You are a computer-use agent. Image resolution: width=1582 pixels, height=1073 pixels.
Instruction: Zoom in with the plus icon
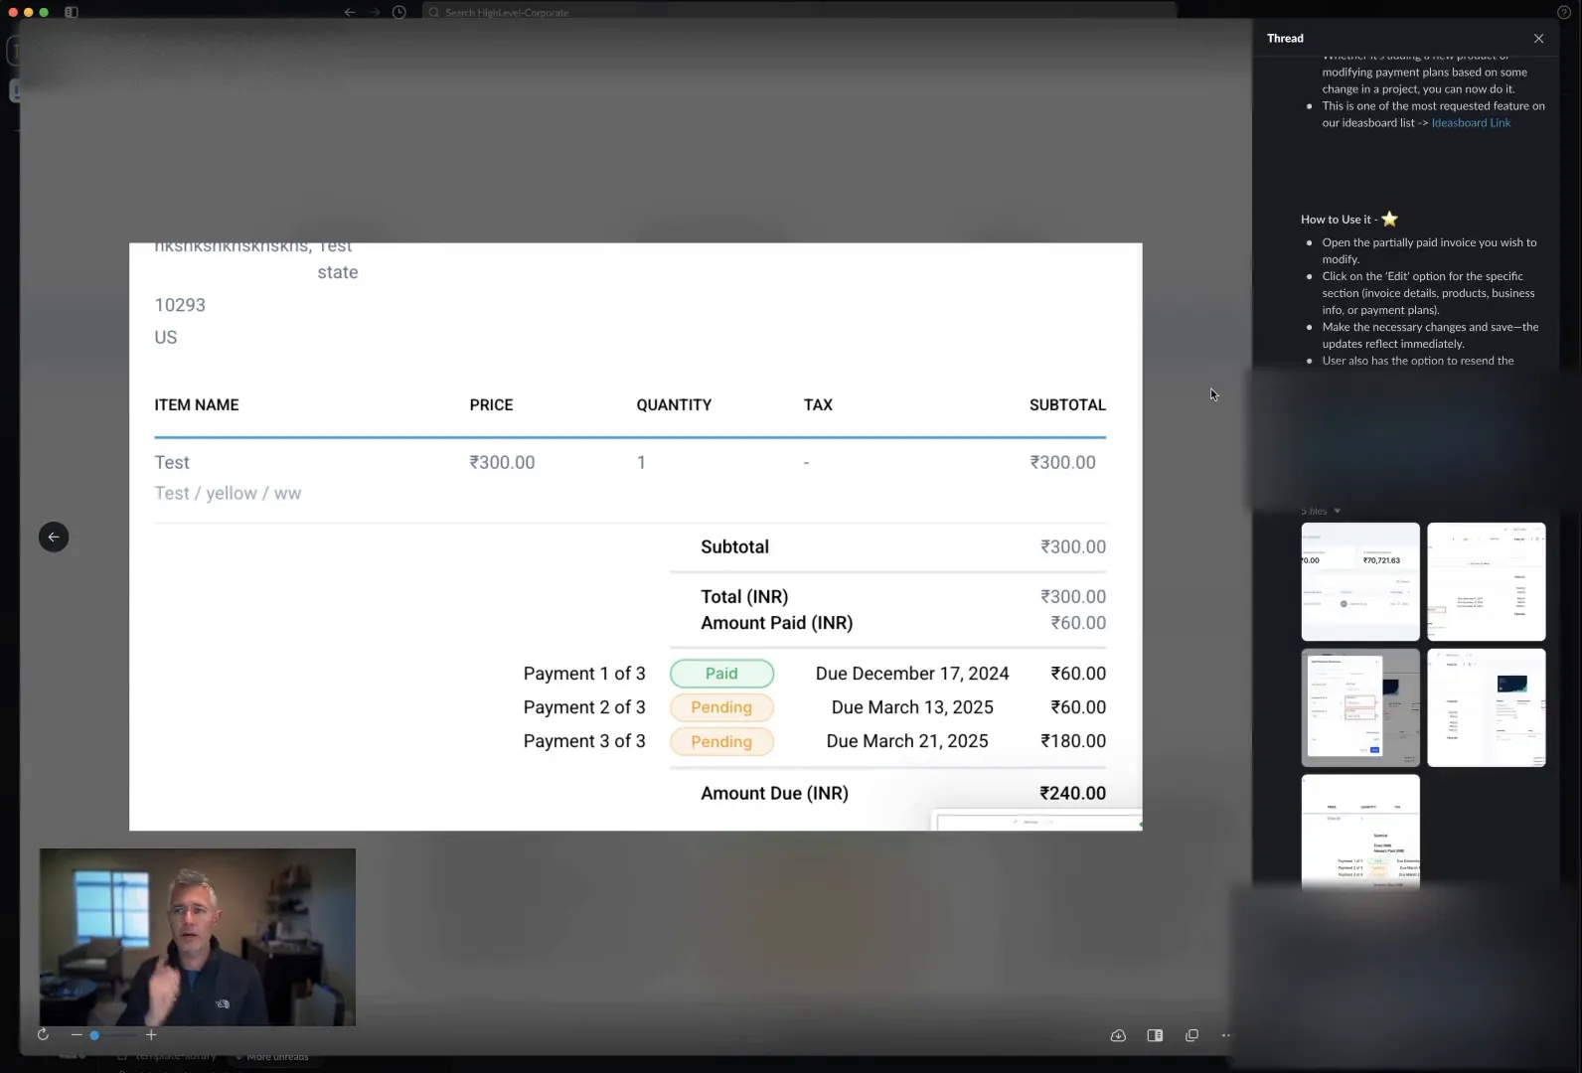[151, 1034]
